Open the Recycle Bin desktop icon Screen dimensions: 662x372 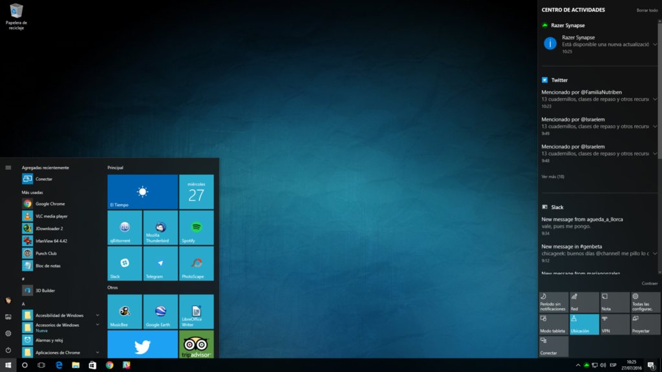coord(16,16)
